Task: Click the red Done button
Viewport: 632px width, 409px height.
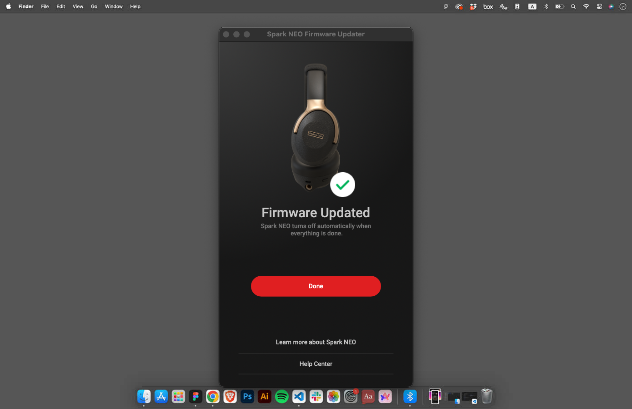Action: (x=316, y=286)
